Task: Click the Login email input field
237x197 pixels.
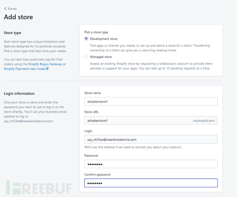Action: tap(151, 139)
